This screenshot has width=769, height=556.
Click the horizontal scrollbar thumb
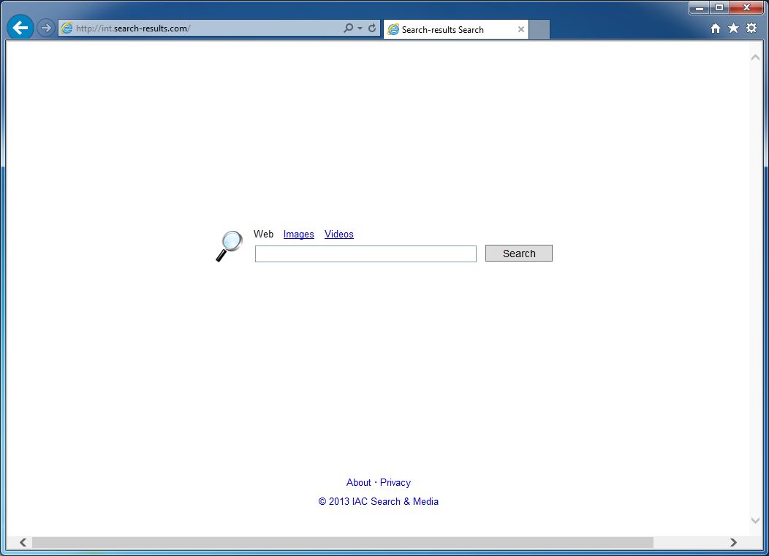click(343, 542)
